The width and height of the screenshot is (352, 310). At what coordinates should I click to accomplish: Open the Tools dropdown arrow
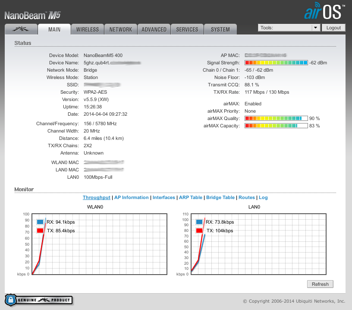point(316,28)
